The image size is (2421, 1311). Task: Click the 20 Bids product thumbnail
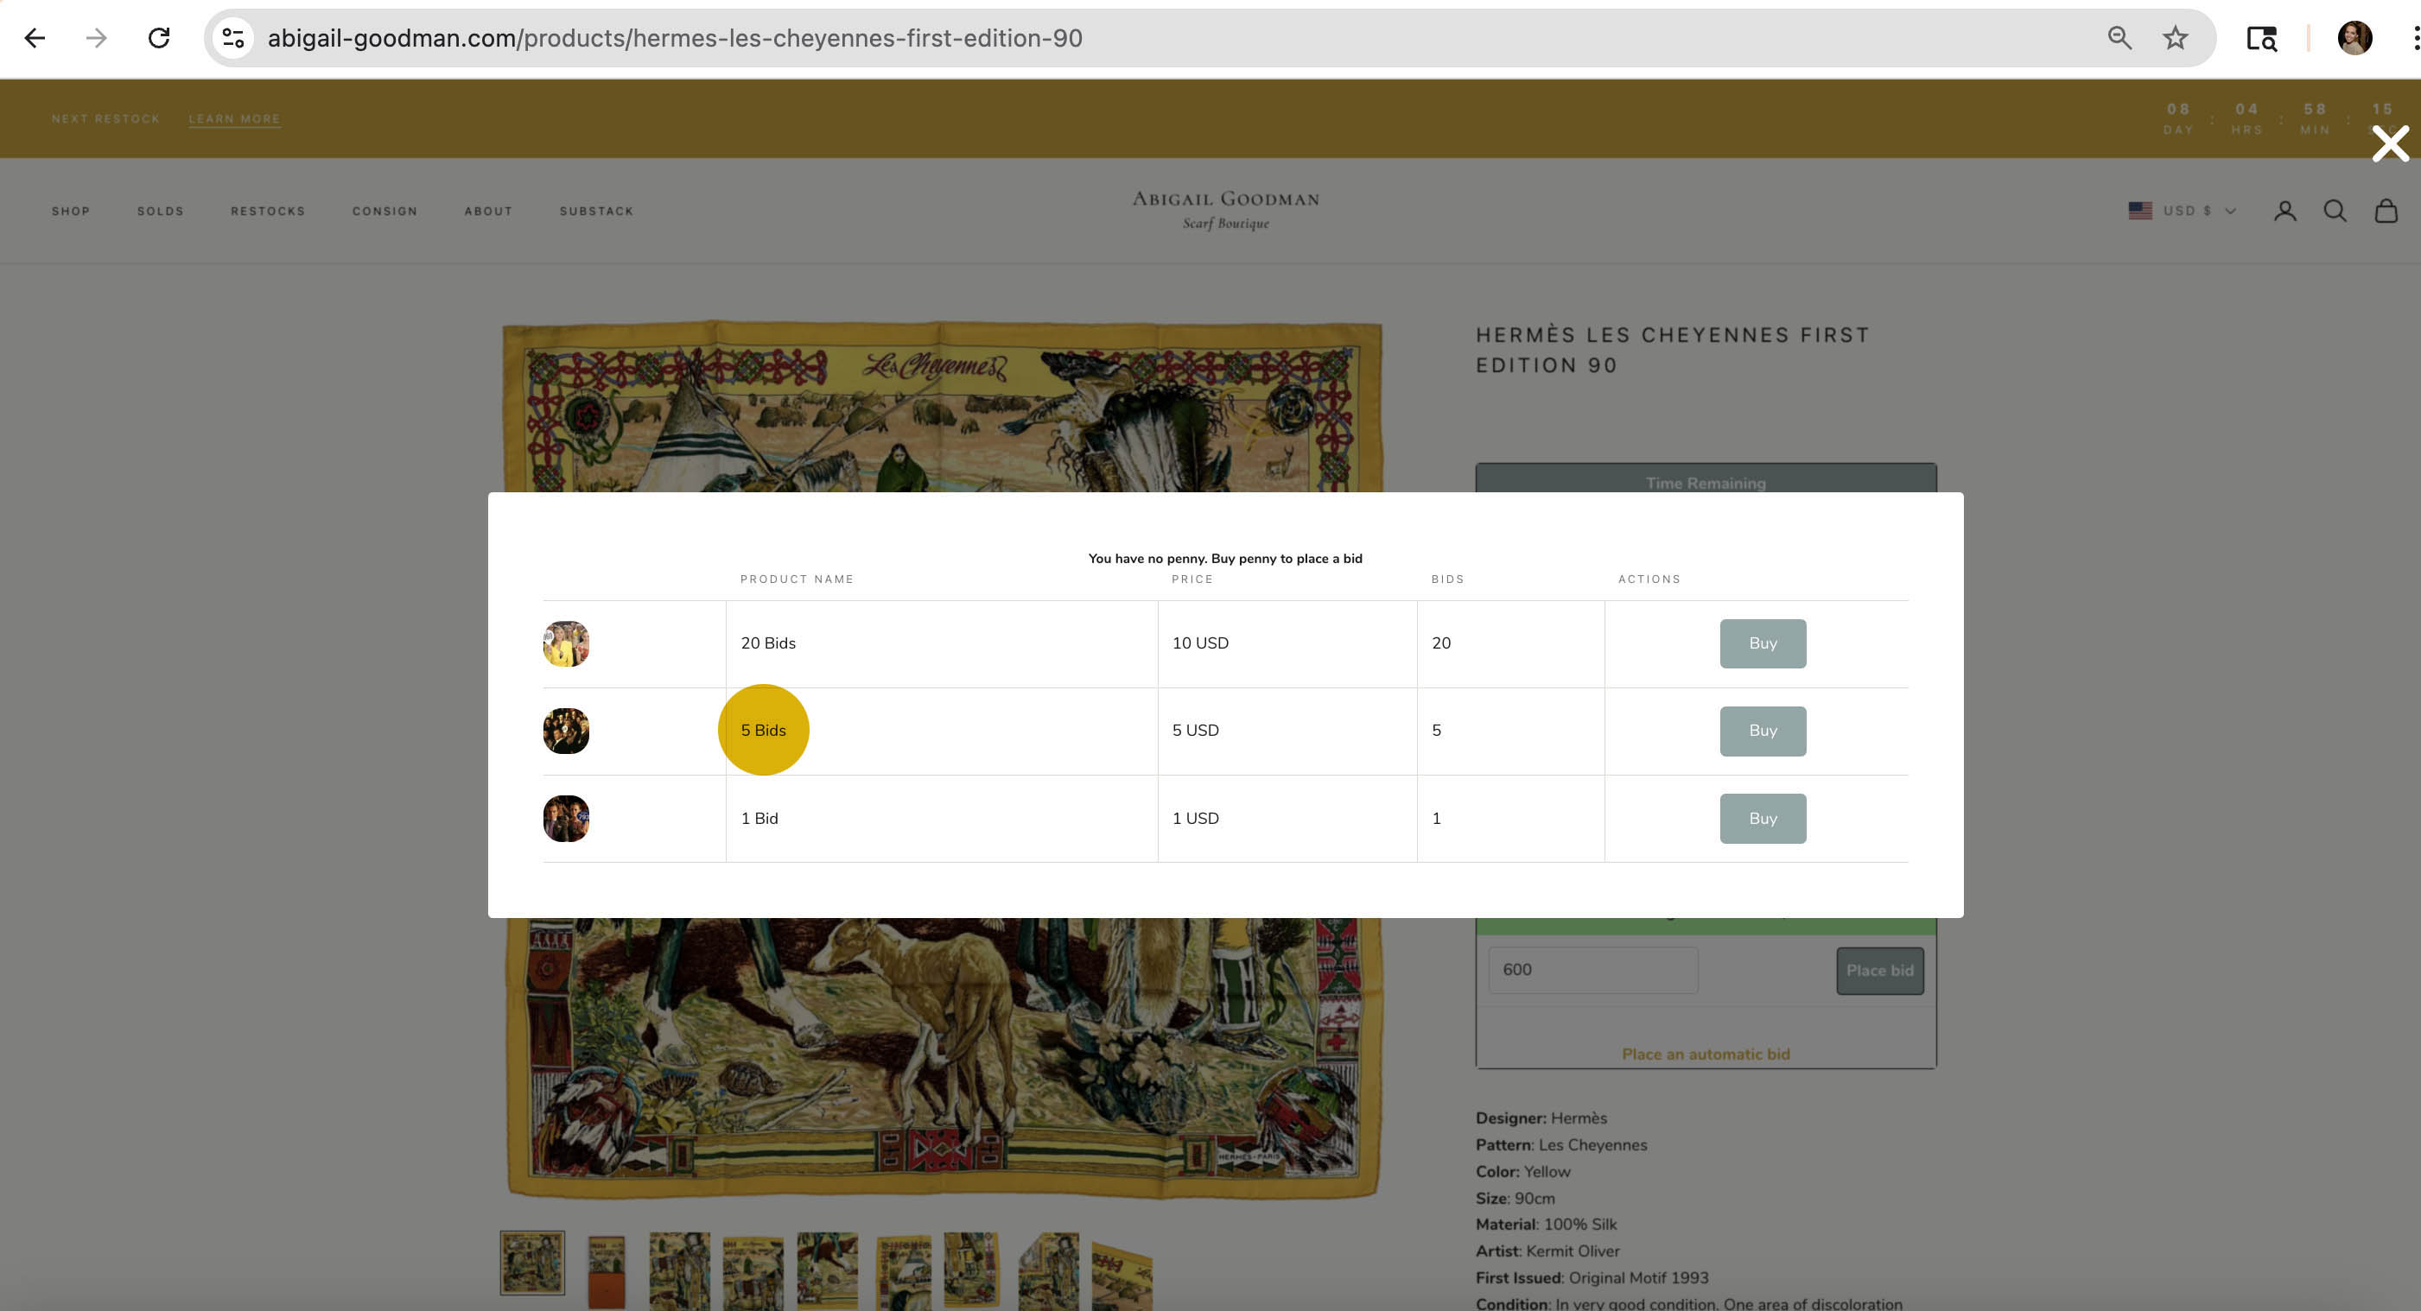[x=566, y=643]
